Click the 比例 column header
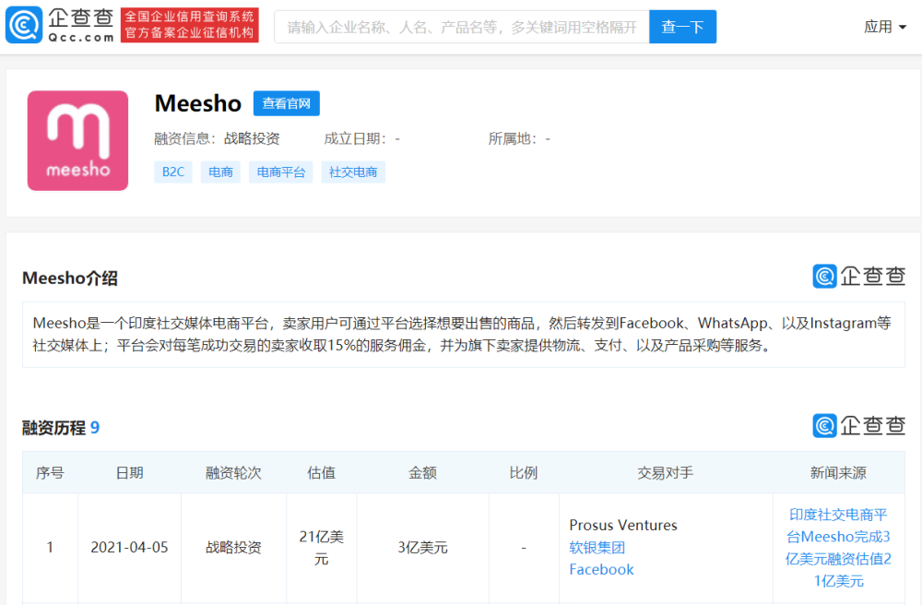The width and height of the screenshot is (922, 605). [524, 473]
